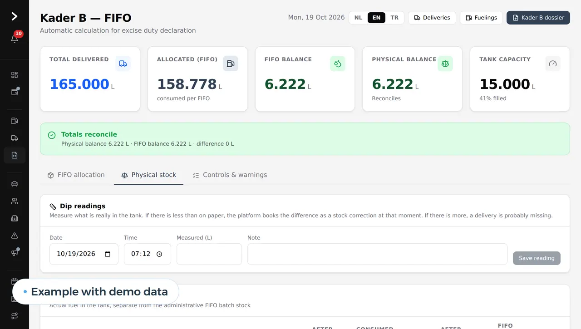This screenshot has height=329, width=581.
Task: Focus the Note input field
Action: tap(377, 254)
